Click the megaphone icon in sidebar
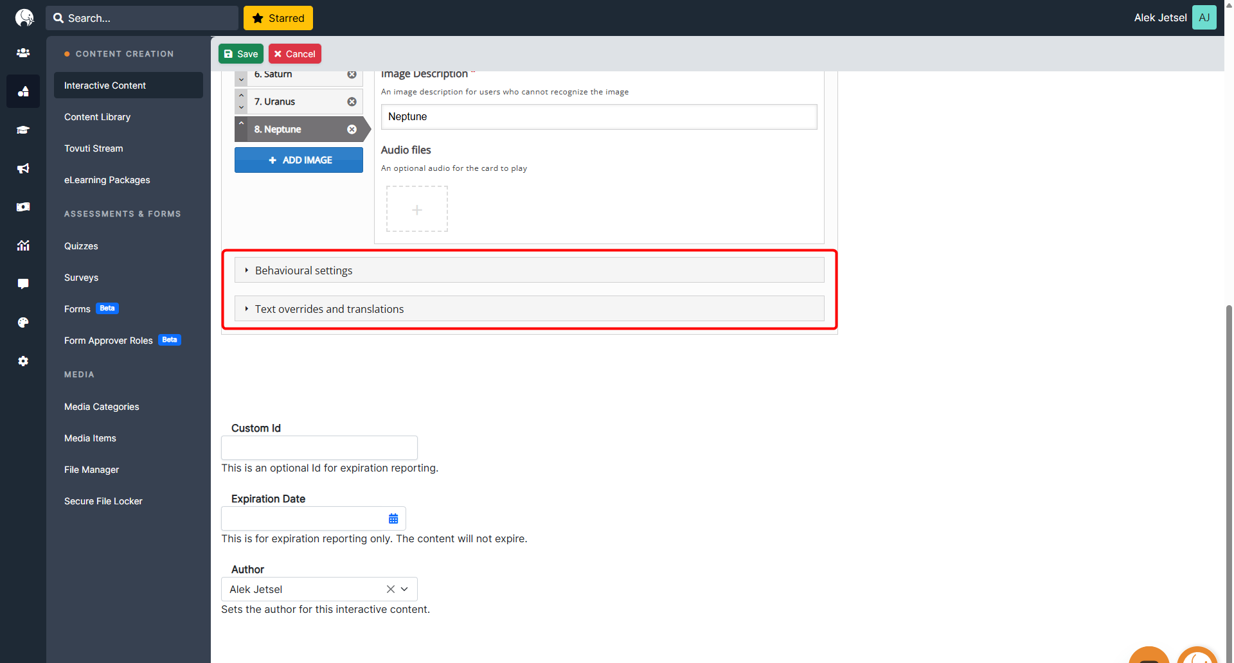1234x663 pixels. point(23,168)
